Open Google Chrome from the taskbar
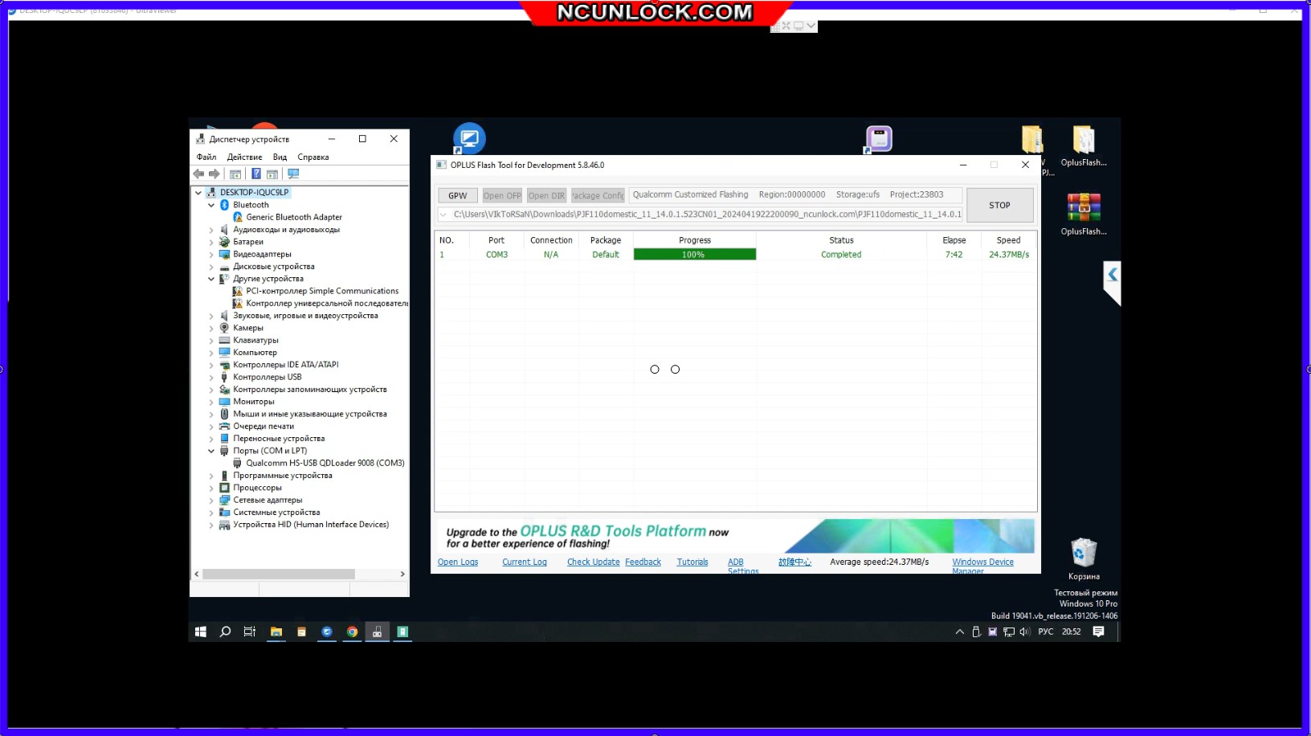1311x736 pixels. click(352, 632)
